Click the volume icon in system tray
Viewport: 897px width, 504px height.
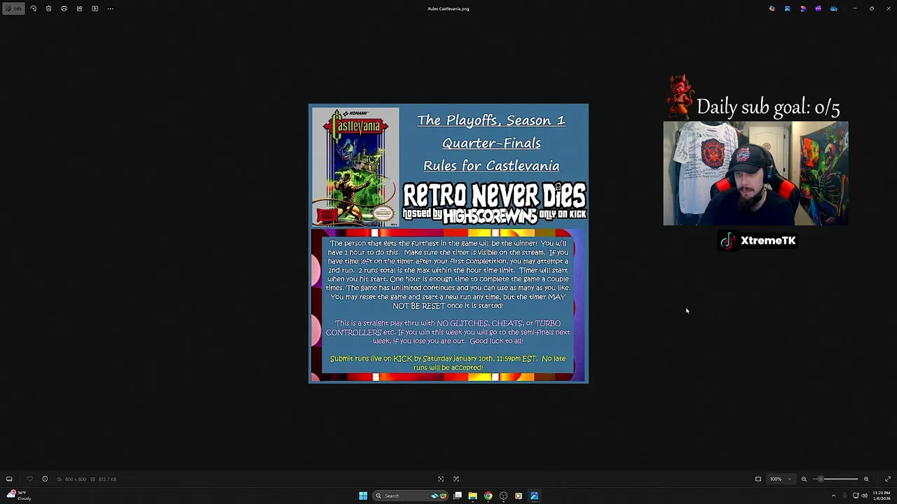pos(864,496)
